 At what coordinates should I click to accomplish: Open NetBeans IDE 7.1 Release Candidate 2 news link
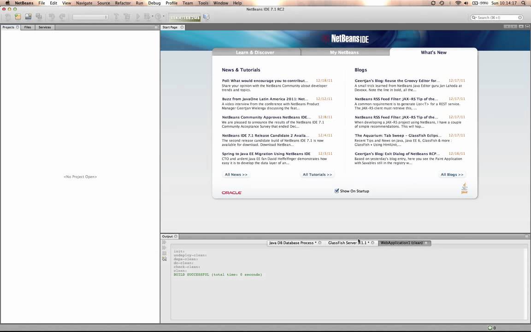(x=265, y=135)
